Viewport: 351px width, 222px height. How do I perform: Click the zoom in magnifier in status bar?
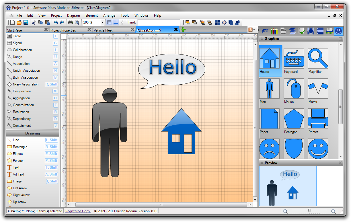333,211
